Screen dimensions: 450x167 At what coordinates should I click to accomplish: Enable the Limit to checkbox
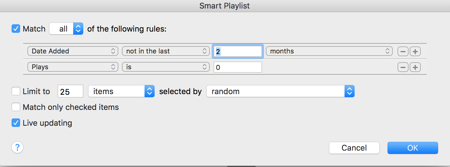pos(16,91)
